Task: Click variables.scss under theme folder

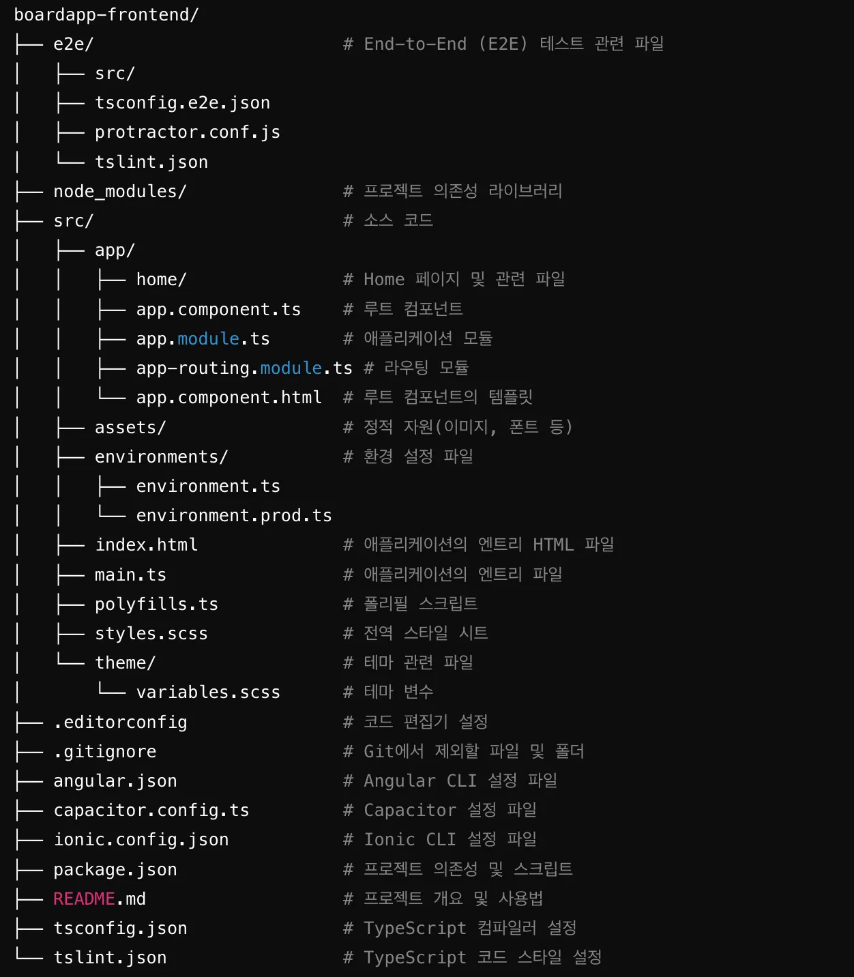Action: (208, 692)
